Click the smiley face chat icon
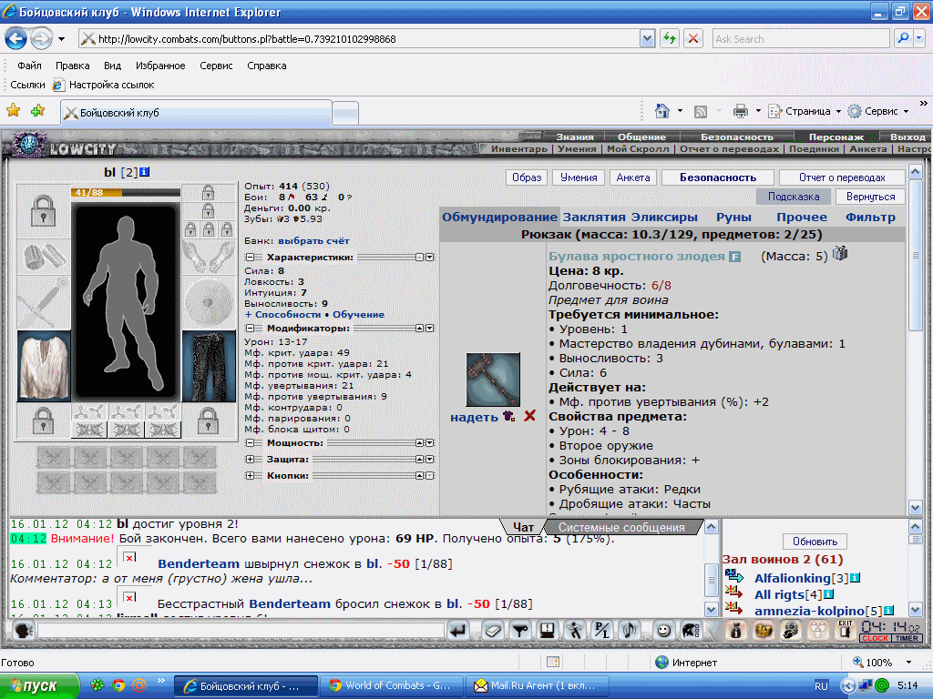Viewport: 933px width, 699px height. pyautogui.click(x=663, y=630)
